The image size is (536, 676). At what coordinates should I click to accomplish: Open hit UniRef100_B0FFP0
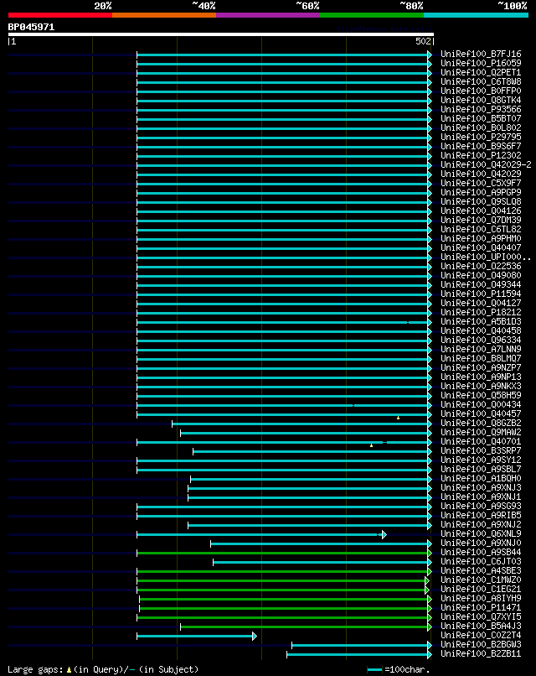[481, 91]
